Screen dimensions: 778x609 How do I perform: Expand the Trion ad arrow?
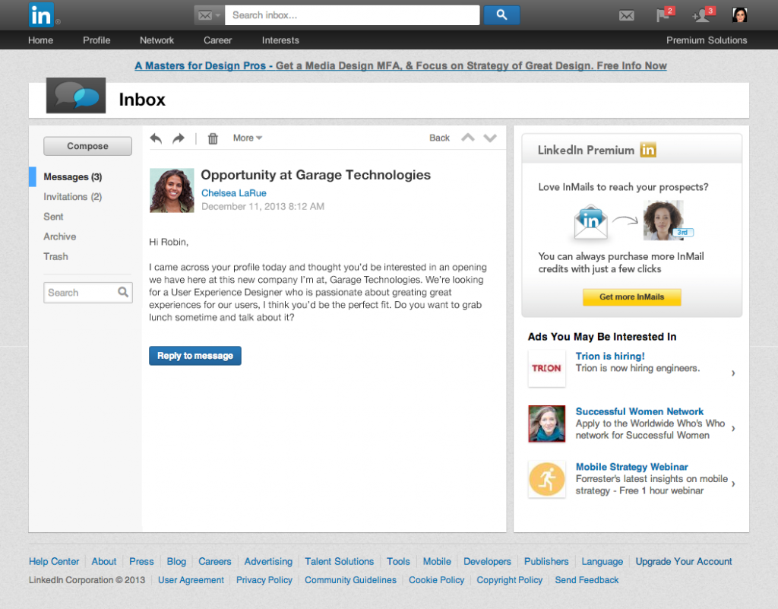[x=733, y=373]
